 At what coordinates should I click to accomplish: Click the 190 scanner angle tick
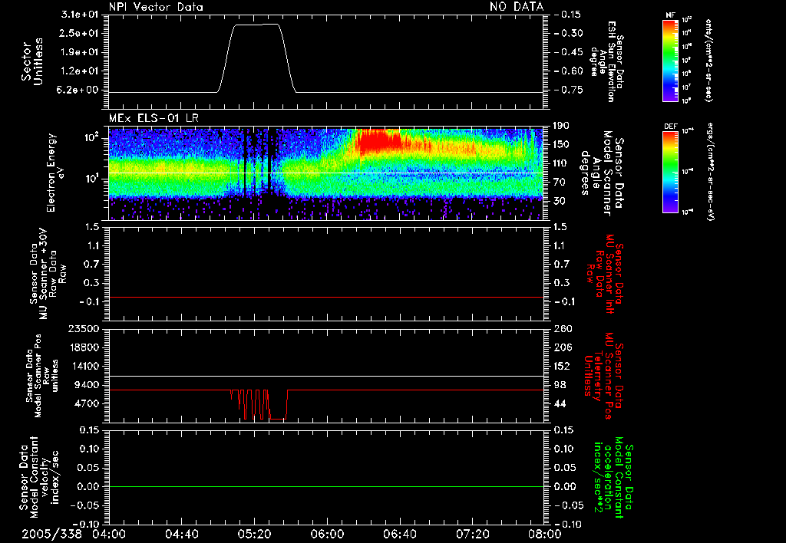tap(561, 126)
